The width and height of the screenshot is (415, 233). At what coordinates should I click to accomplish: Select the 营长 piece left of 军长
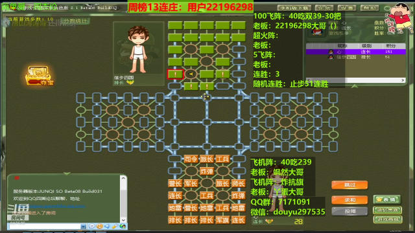tap(175, 183)
